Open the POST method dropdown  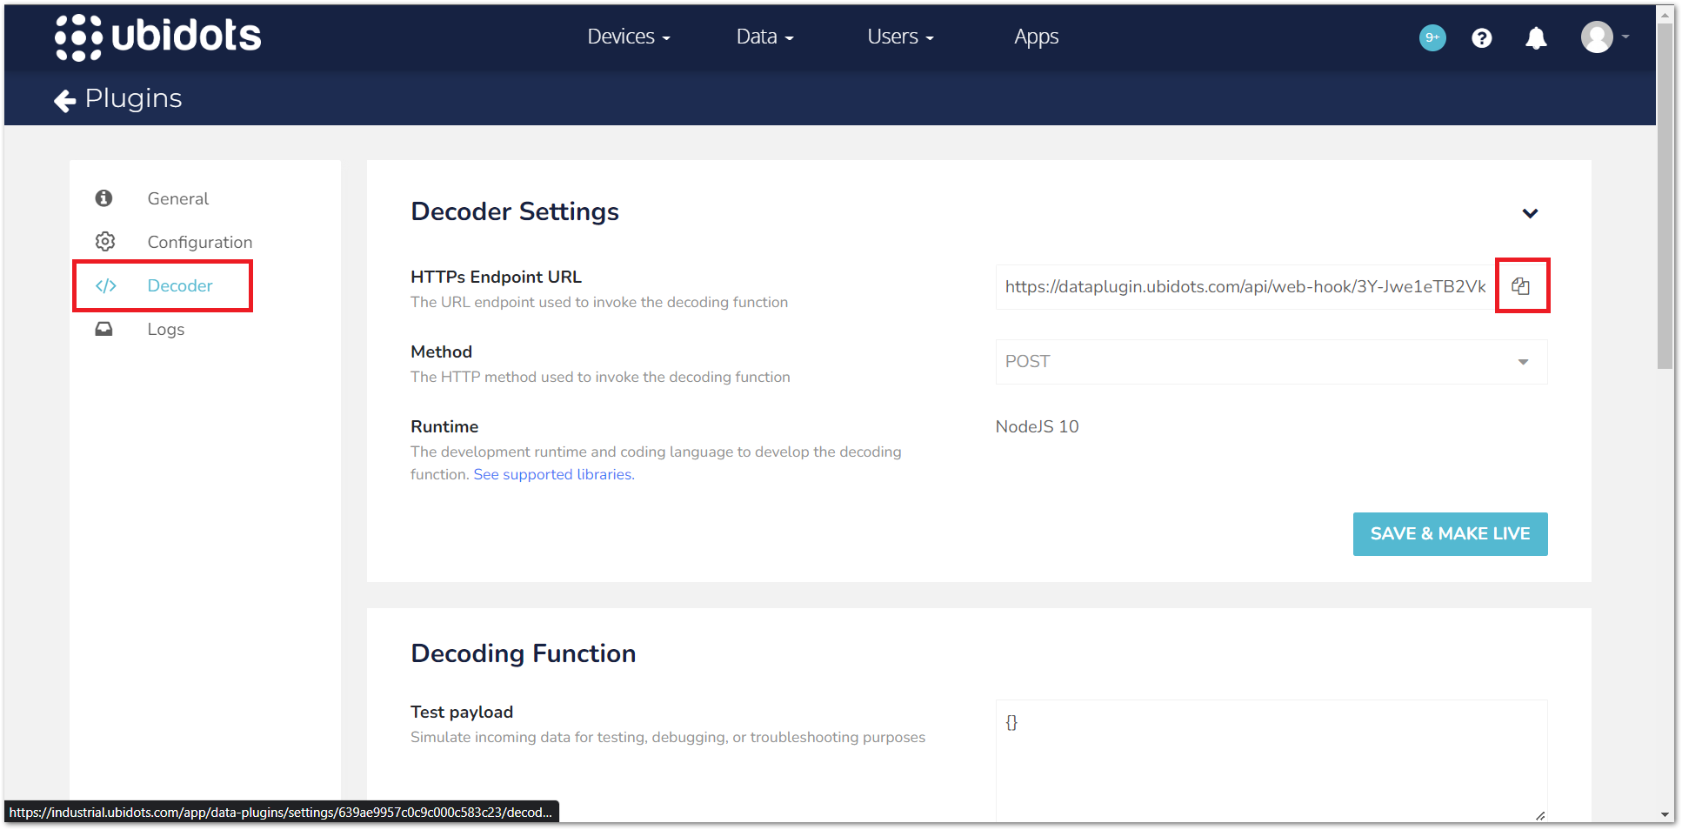click(1271, 362)
